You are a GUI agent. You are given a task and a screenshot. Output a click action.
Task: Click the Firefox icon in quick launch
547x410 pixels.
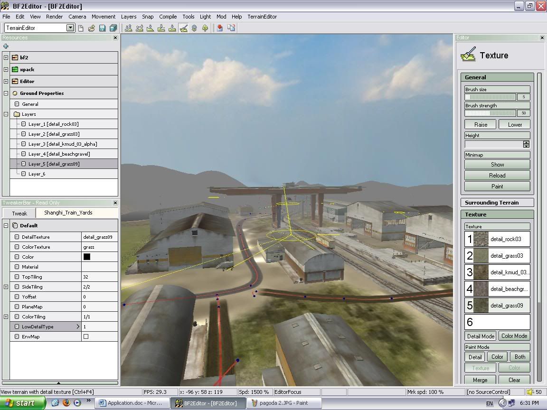click(66, 403)
